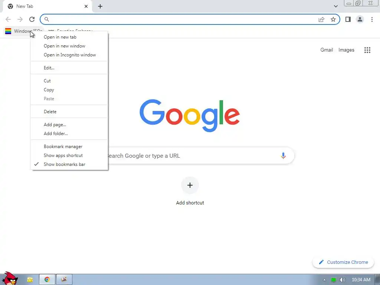Open the Angry Birds start button

pos(10,278)
